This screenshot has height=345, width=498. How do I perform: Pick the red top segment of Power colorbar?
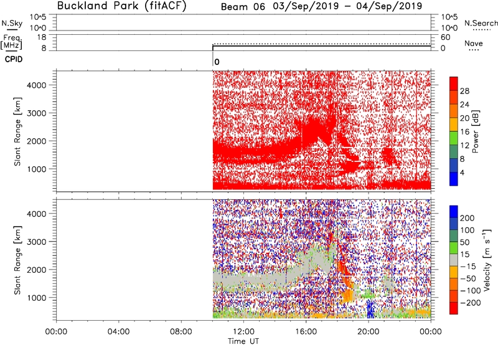(x=454, y=84)
